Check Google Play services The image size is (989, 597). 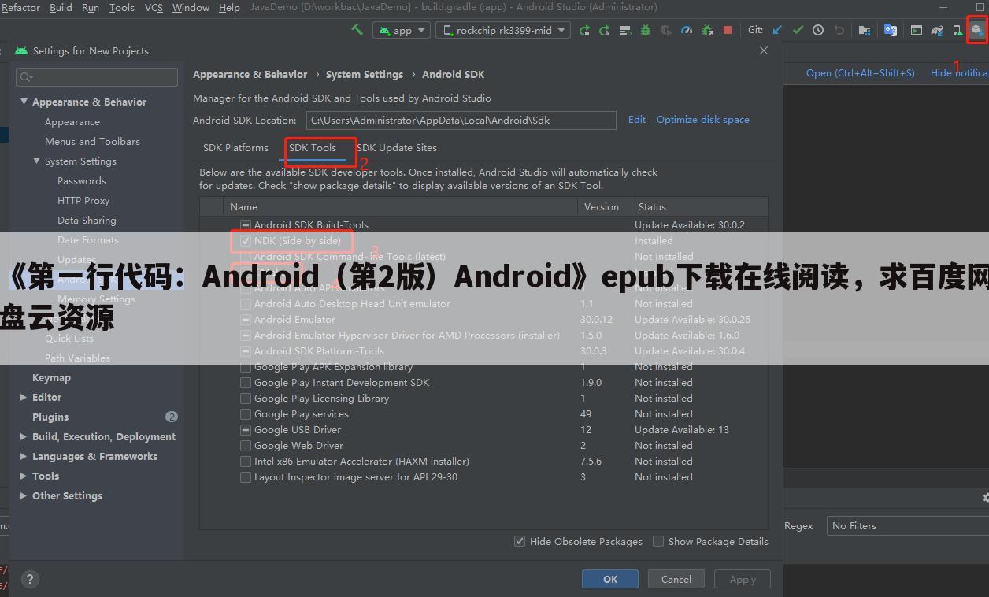246,414
